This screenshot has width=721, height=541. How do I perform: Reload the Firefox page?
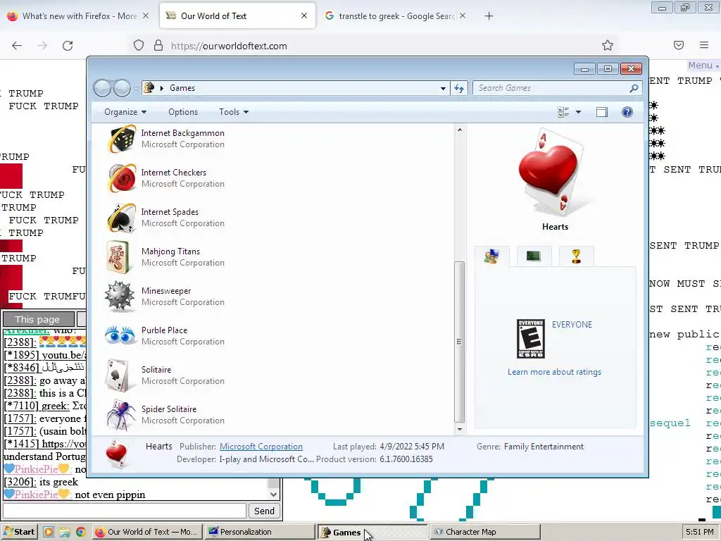click(x=68, y=46)
